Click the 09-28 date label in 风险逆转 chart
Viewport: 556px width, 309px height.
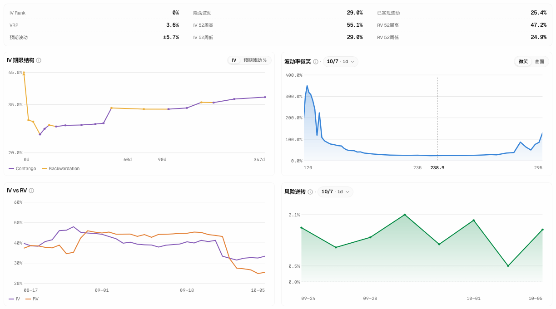pyautogui.click(x=370, y=299)
